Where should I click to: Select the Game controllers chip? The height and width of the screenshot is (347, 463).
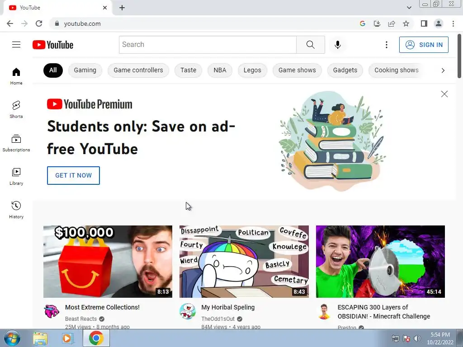(x=138, y=70)
